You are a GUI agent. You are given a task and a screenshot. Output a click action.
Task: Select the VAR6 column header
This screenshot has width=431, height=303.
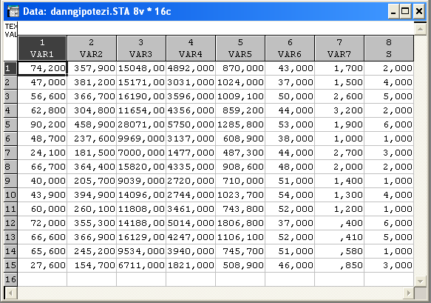tap(290, 48)
